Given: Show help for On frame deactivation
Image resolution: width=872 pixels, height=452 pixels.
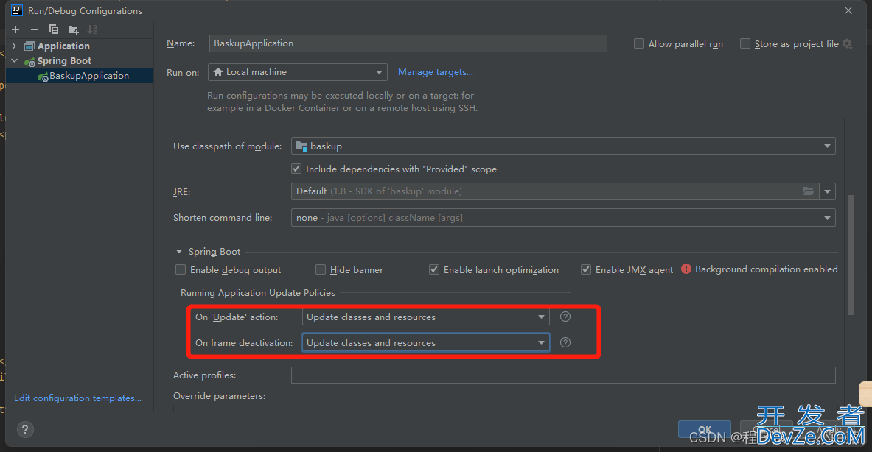Looking at the screenshot, I should [565, 342].
